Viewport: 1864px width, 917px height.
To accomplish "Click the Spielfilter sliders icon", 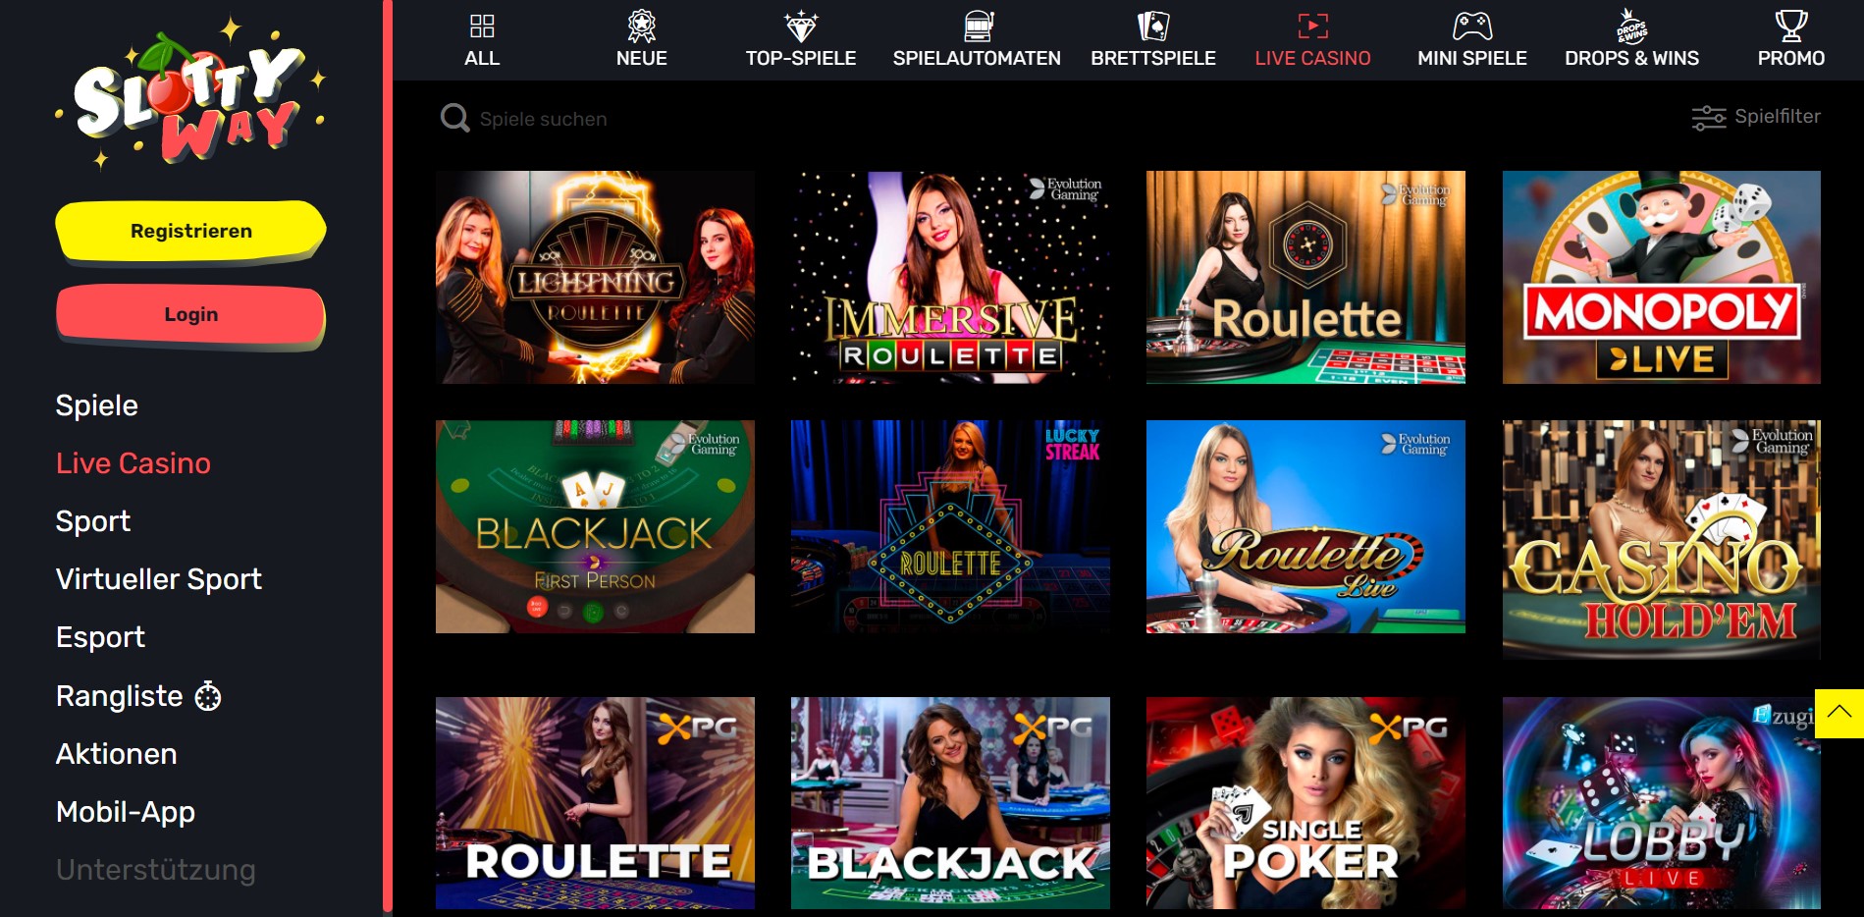I will point(1709,118).
